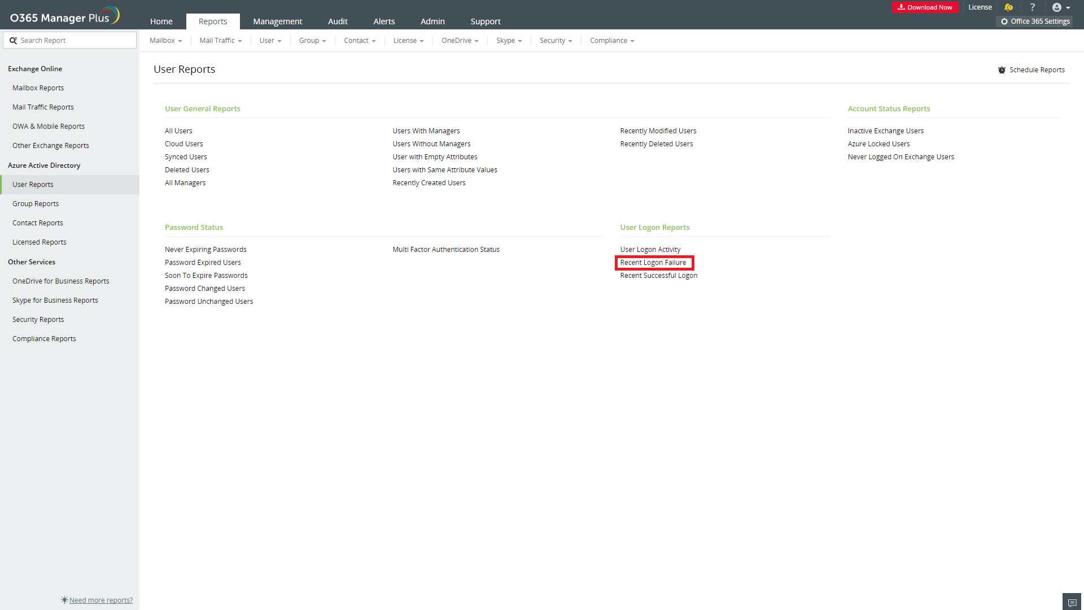
Task: Click the Schedule Reports clock icon
Action: pyautogui.click(x=1002, y=70)
